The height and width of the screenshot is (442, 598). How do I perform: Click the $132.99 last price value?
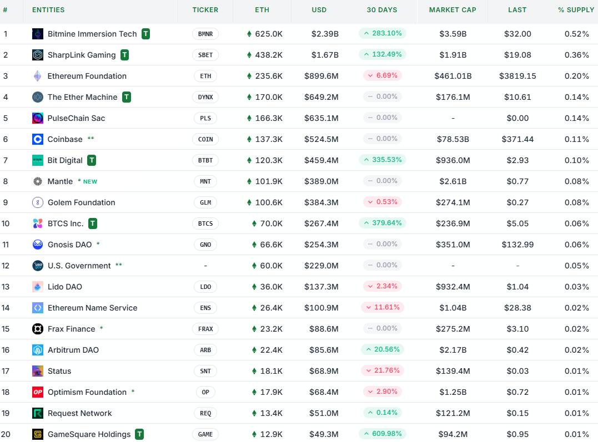[517, 245]
